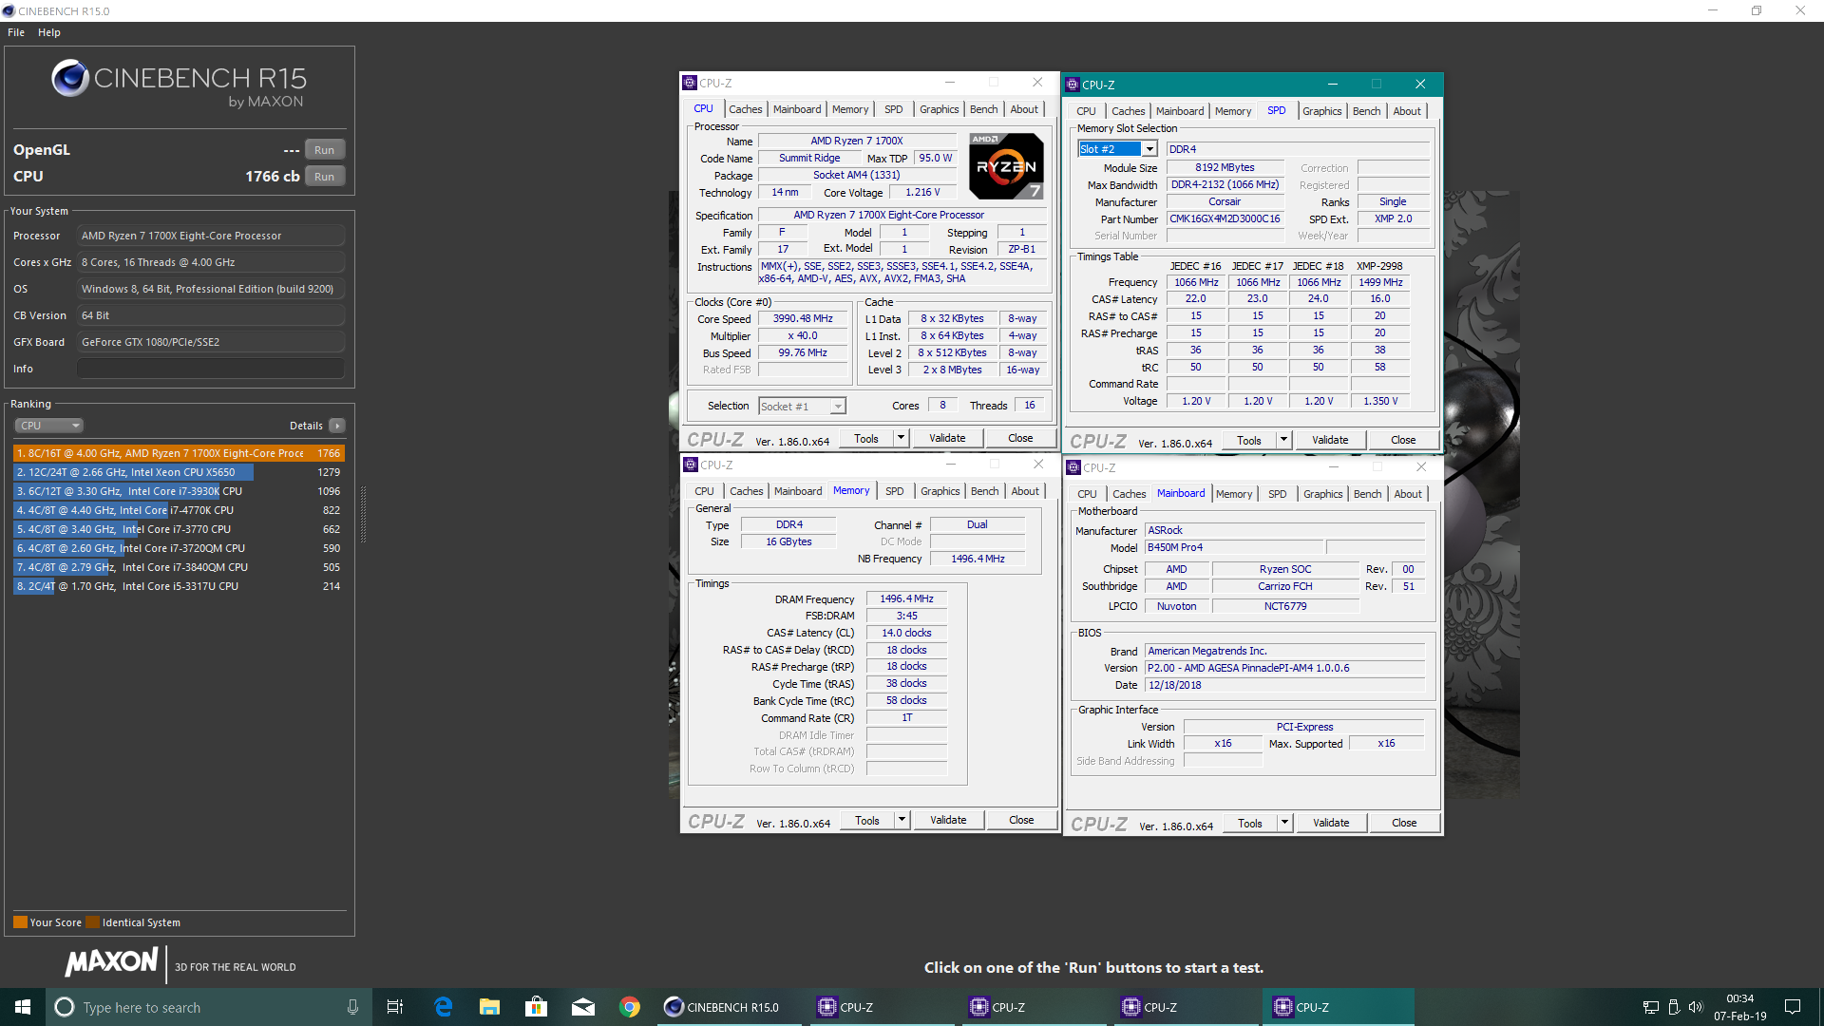Run the CPU benchmark test
This screenshot has width=1824, height=1026.
pos(325,177)
